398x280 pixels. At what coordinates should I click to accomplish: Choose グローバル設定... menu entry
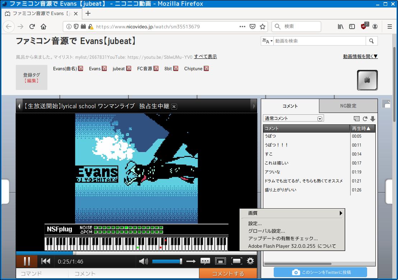click(x=292, y=231)
